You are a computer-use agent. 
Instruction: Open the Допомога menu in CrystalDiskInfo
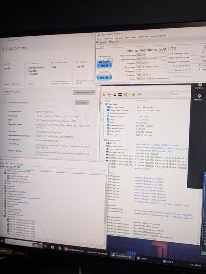tap(143, 36)
